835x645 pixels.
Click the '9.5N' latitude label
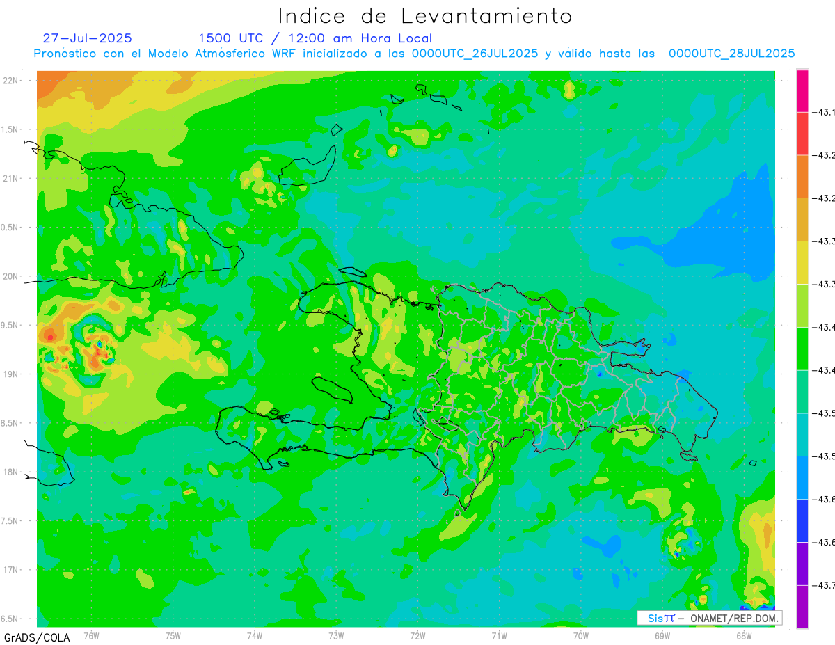tap(10, 325)
